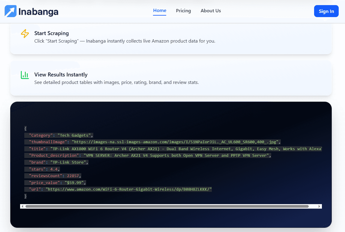Navigate to the Pricing page
The image size is (345, 232).
coord(183,11)
